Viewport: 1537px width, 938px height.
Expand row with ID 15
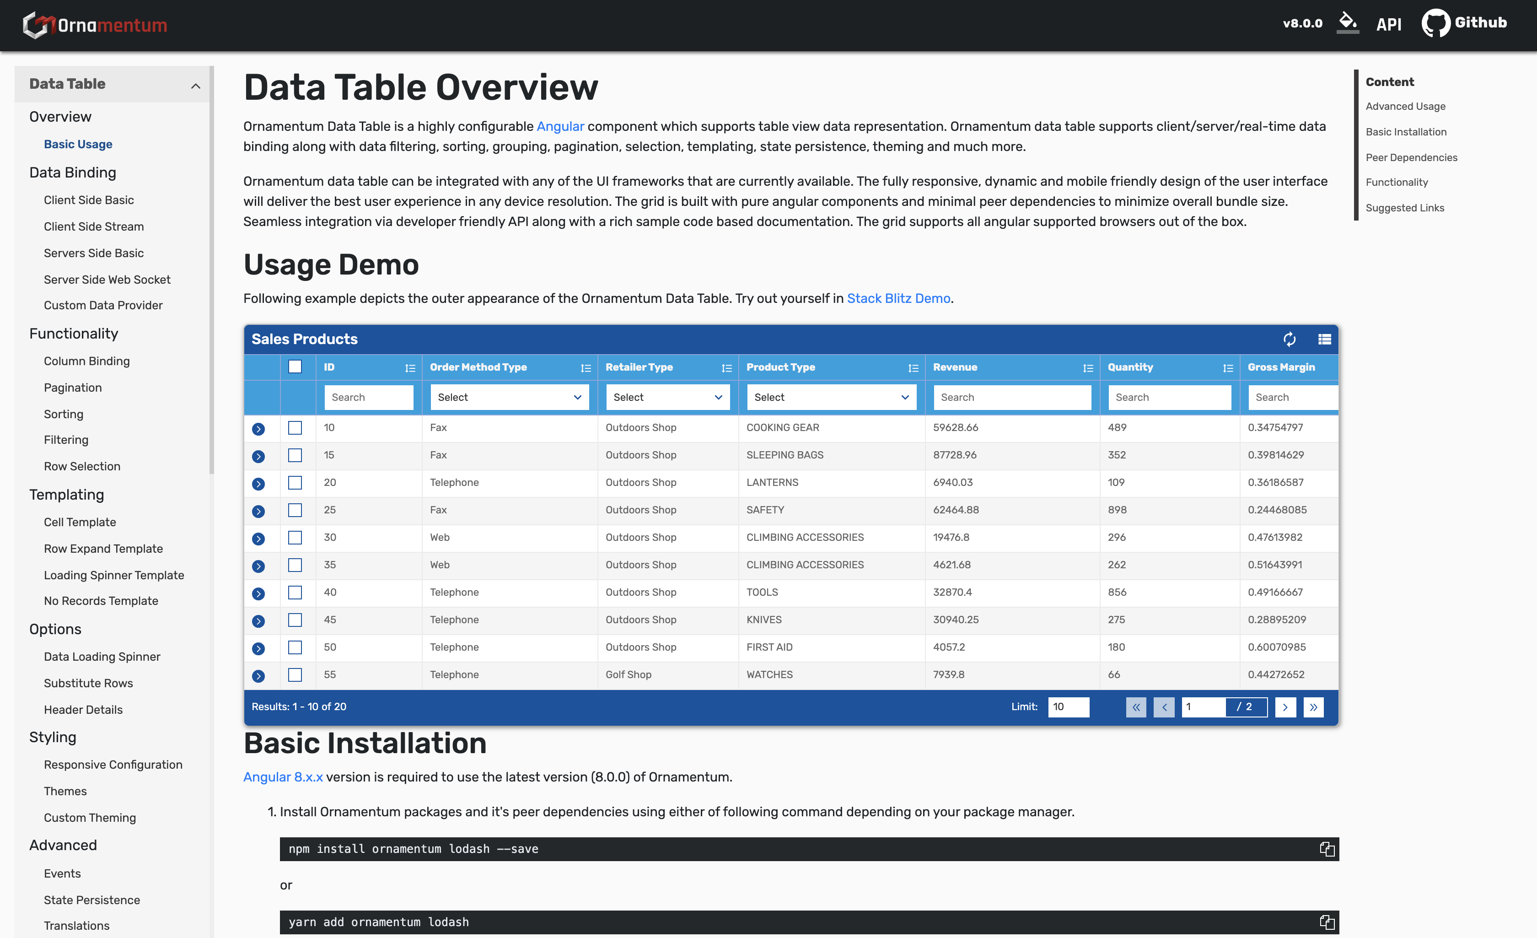pyautogui.click(x=258, y=456)
